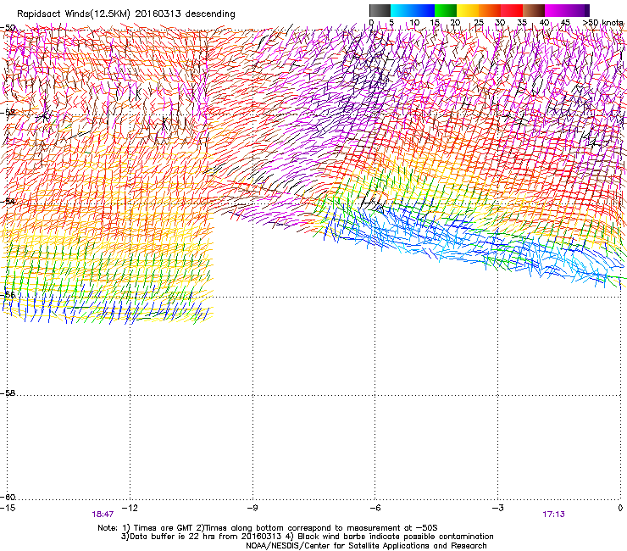The width and height of the screenshot is (627, 551).
Task: Select the green 15-20 knots swatch
Action: coord(446,10)
